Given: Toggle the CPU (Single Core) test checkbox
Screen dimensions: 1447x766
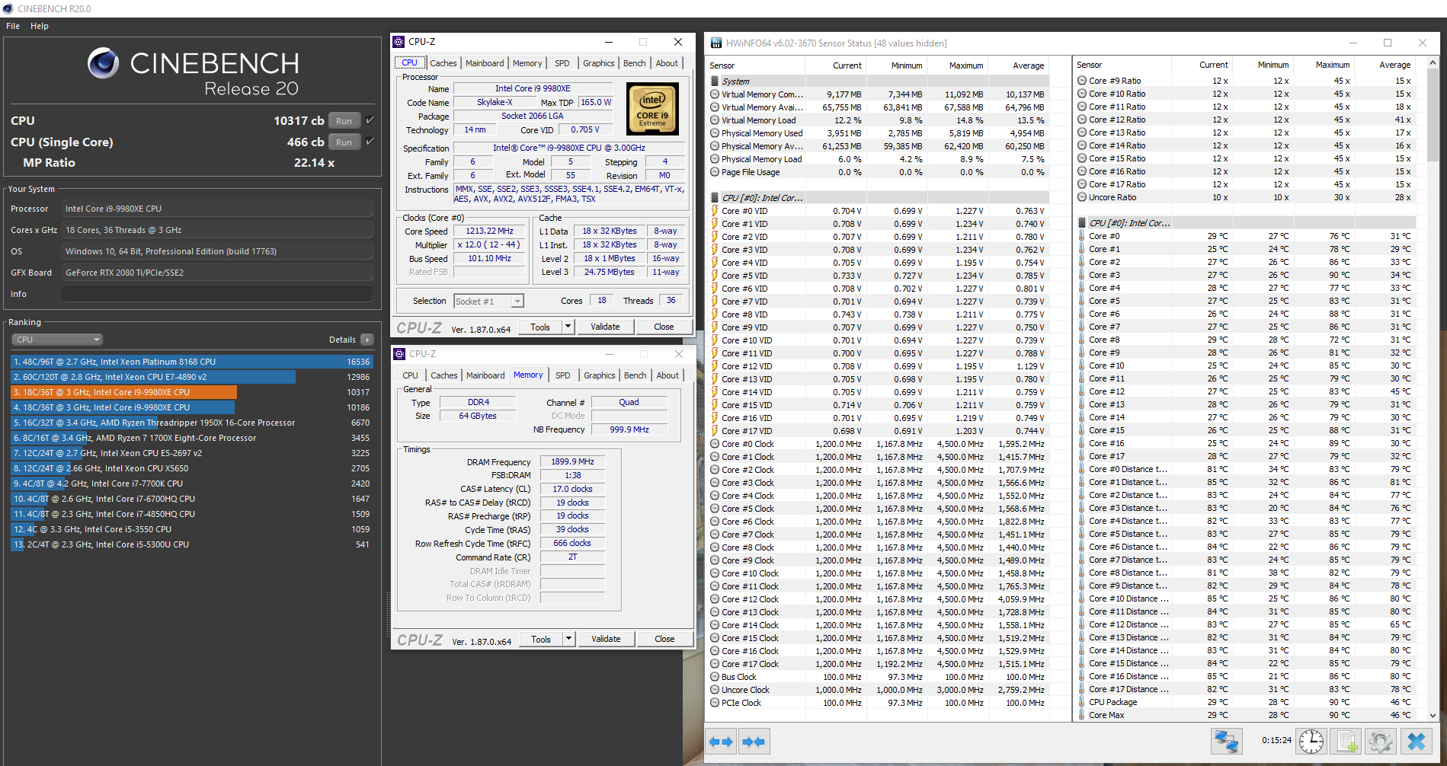Looking at the screenshot, I should coord(370,142).
